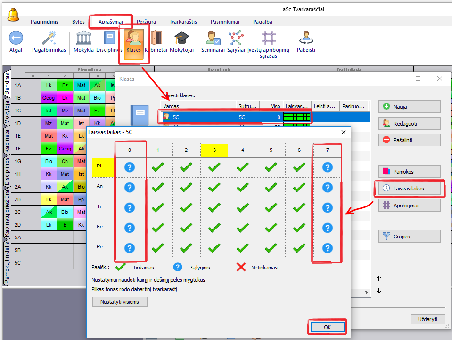
Task: Toggle Monday period 0 conditional cell
Action: (130, 166)
